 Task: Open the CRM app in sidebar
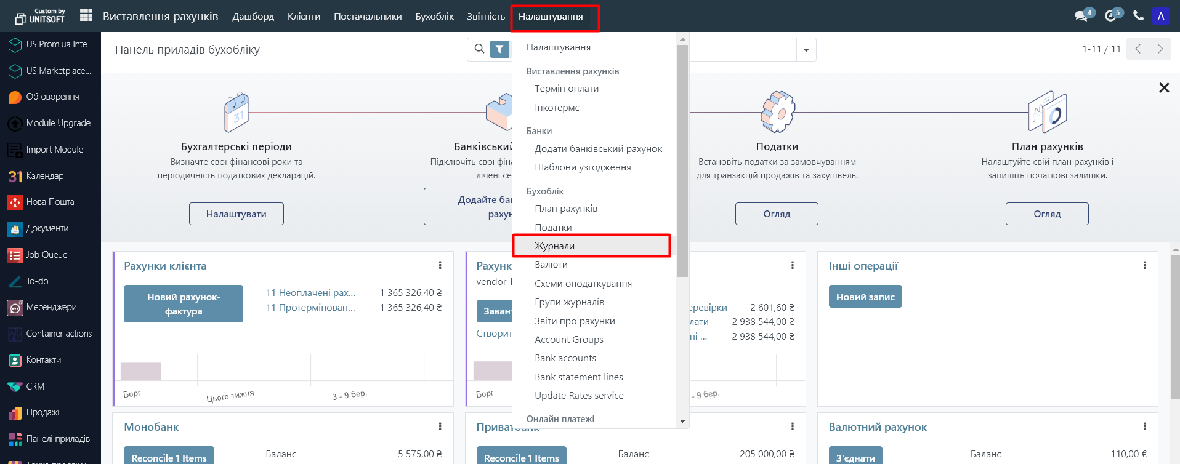(35, 386)
